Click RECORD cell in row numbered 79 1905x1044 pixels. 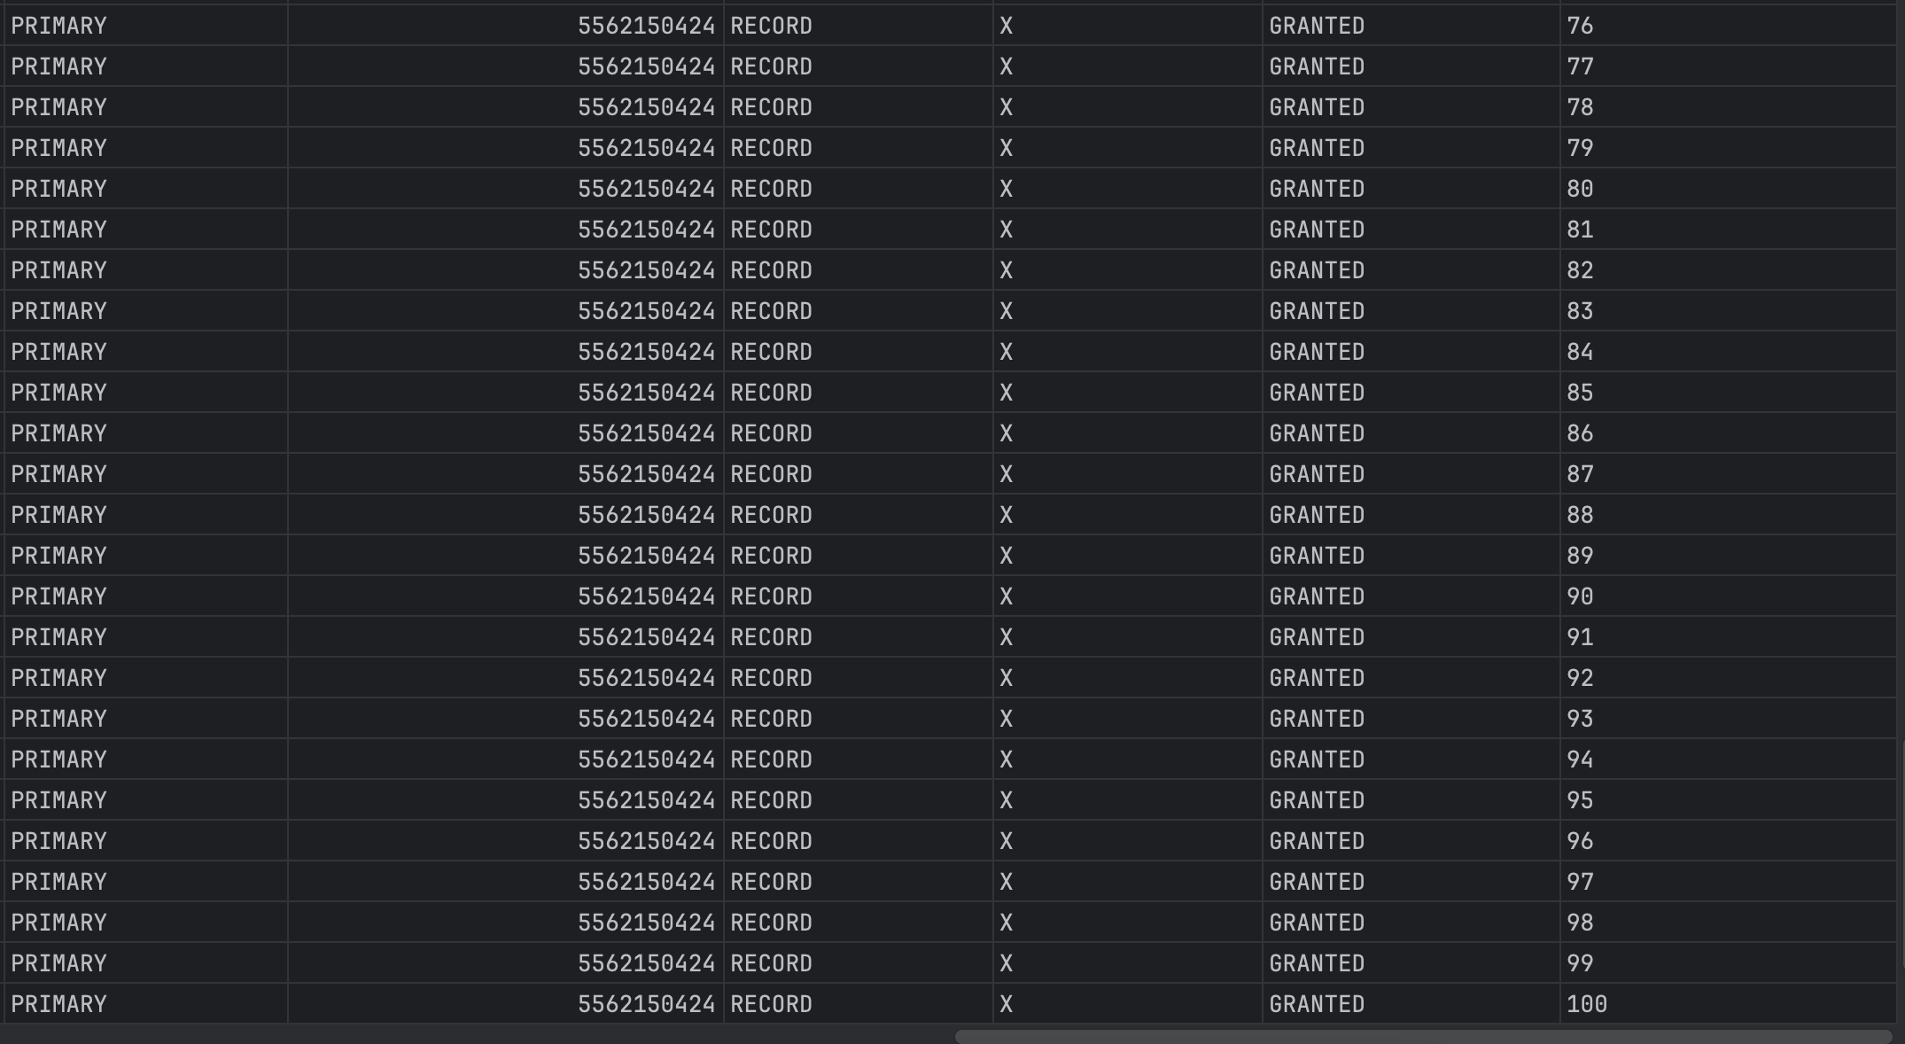[771, 148]
